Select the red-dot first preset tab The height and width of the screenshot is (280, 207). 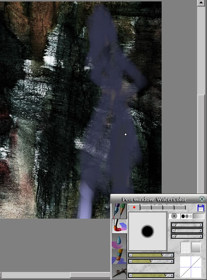point(134,207)
